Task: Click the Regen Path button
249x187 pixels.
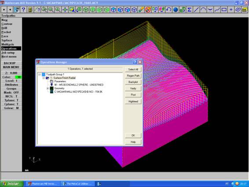Action: click(133, 76)
